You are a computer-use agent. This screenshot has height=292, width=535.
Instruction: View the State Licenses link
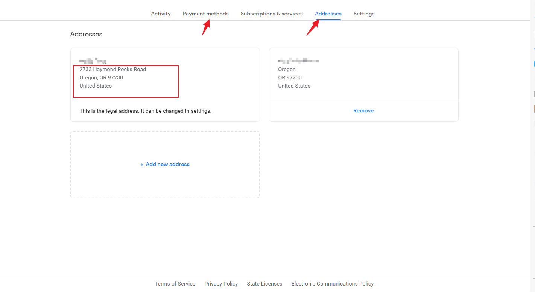pos(264,284)
